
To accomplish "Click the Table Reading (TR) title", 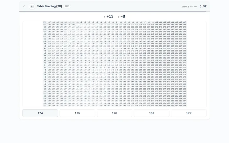I will tap(49, 6).
